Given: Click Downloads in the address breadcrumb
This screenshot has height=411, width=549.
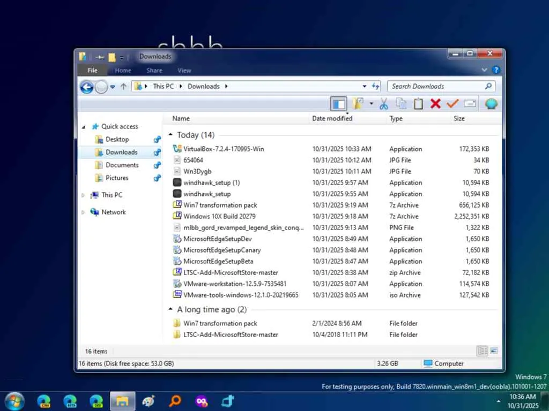Looking at the screenshot, I should coord(203,86).
